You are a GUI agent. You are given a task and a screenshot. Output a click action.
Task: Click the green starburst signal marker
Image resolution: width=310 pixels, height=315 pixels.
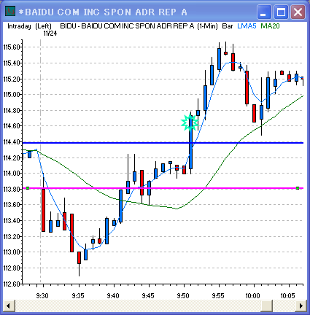(190, 122)
